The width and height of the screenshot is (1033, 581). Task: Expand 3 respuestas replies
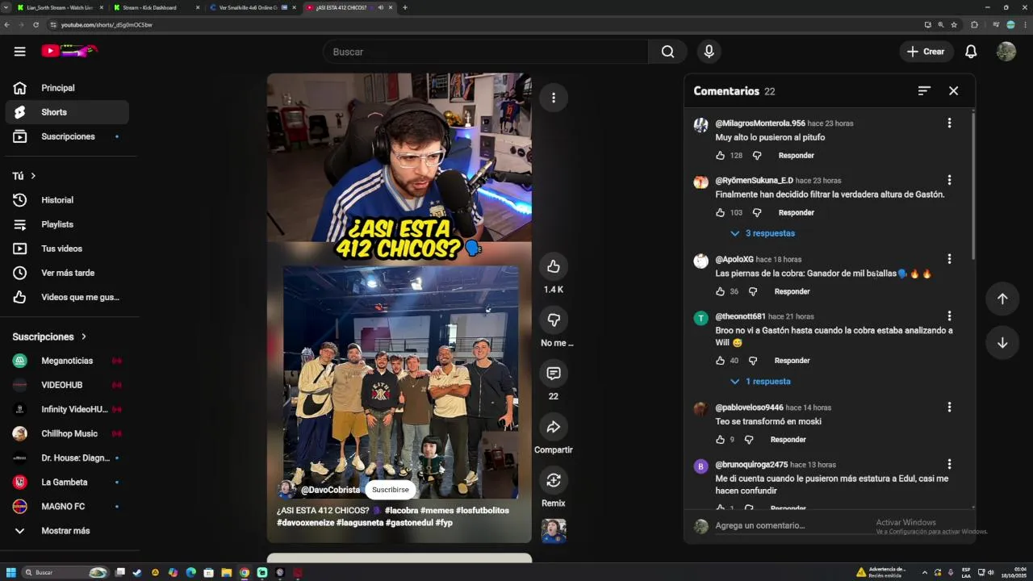[x=763, y=233]
